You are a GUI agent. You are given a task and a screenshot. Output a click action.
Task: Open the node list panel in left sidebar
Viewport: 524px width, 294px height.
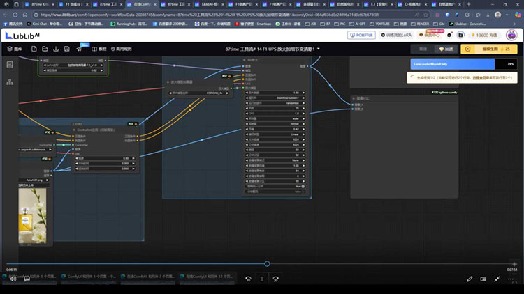pos(10,65)
